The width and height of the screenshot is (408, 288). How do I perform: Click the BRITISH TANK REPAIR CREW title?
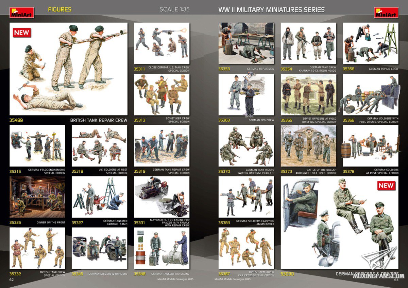click(x=99, y=120)
